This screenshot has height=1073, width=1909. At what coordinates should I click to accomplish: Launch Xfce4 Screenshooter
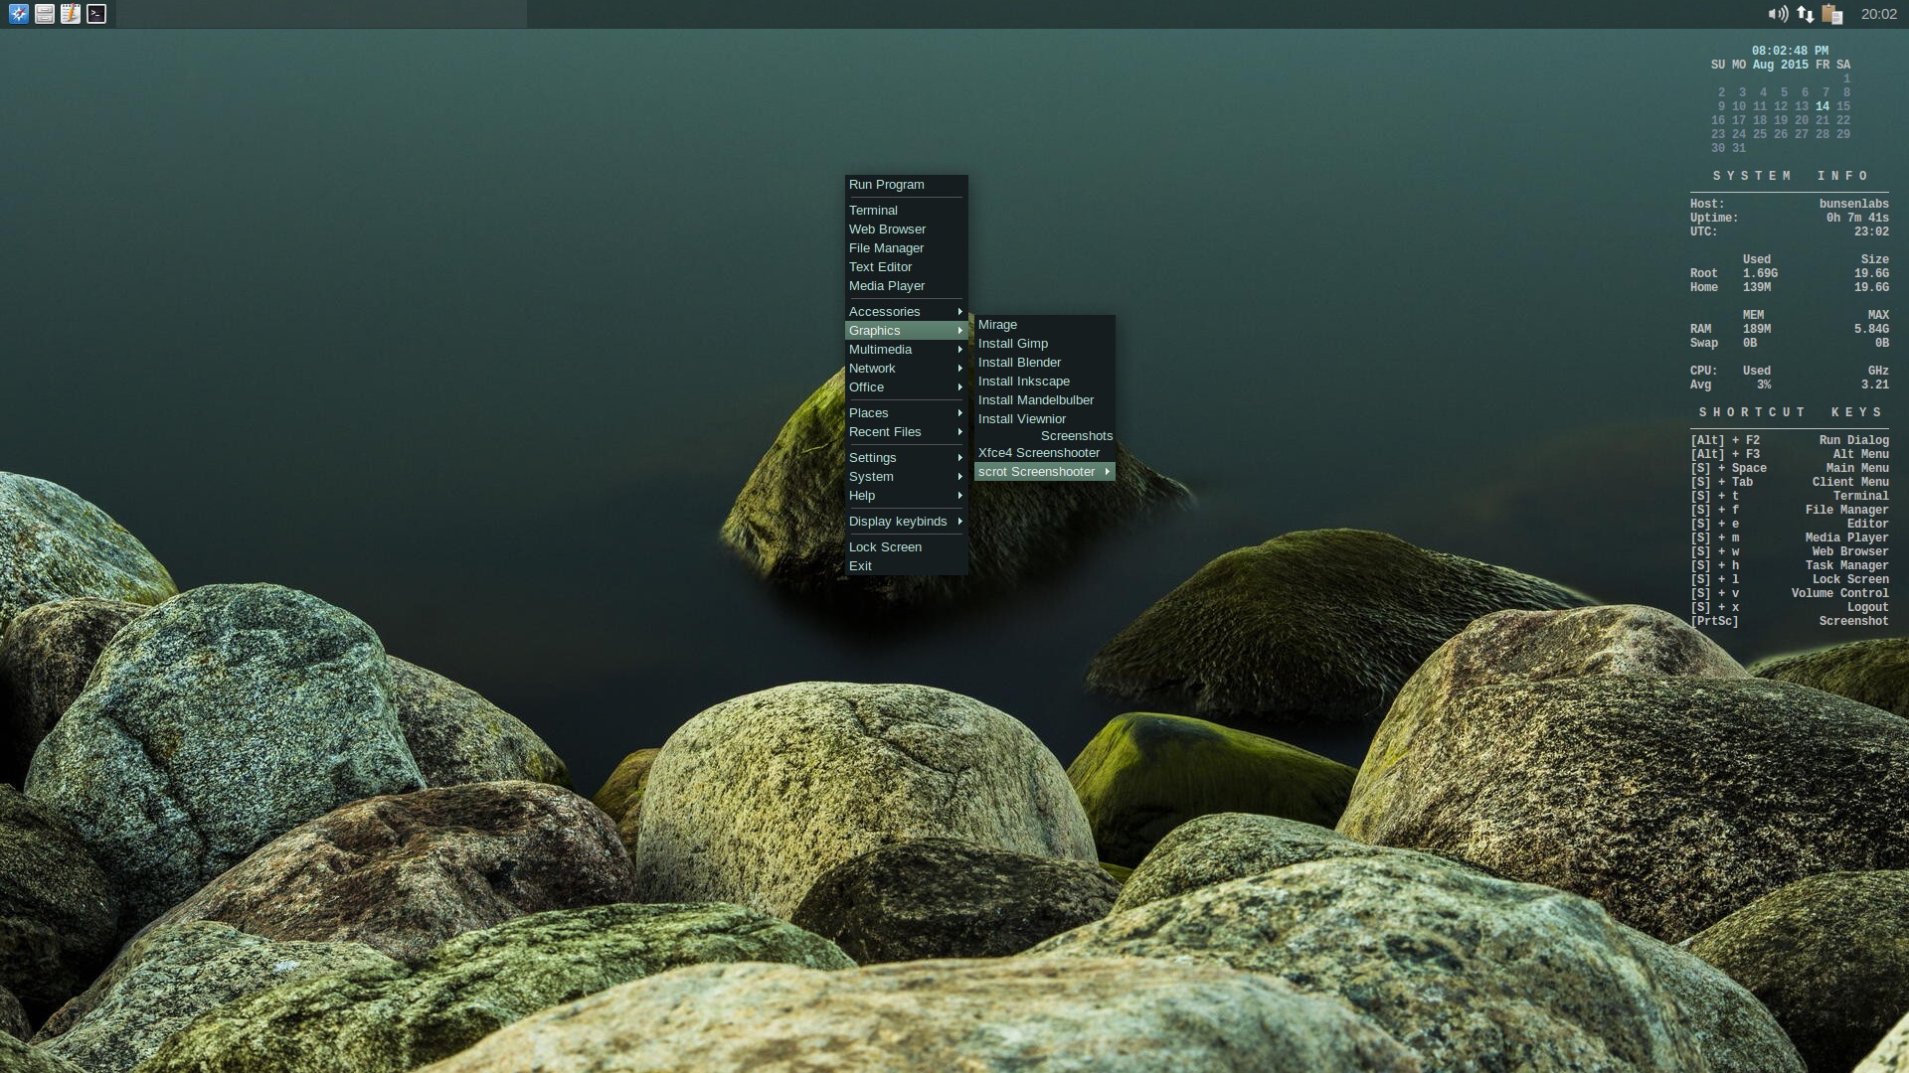pyautogui.click(x=1044, y=453)
